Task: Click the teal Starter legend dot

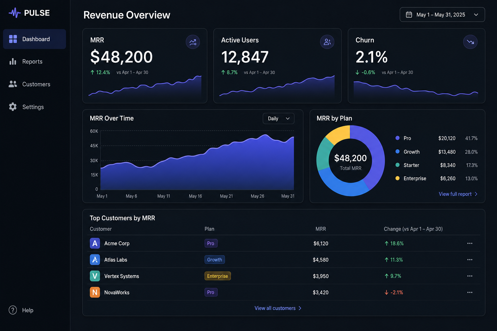Action: click(397, 165)
